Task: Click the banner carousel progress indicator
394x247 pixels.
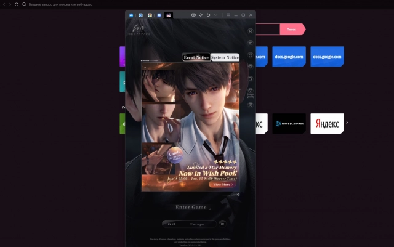Action: 150,60
